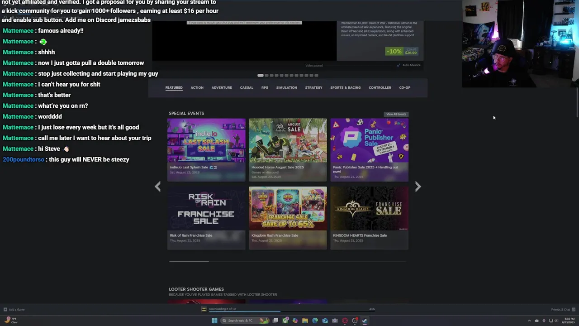Select the Sports & Racing tab
The height and width of the screenshot is (326, 579).
click(x=346, y=87)
